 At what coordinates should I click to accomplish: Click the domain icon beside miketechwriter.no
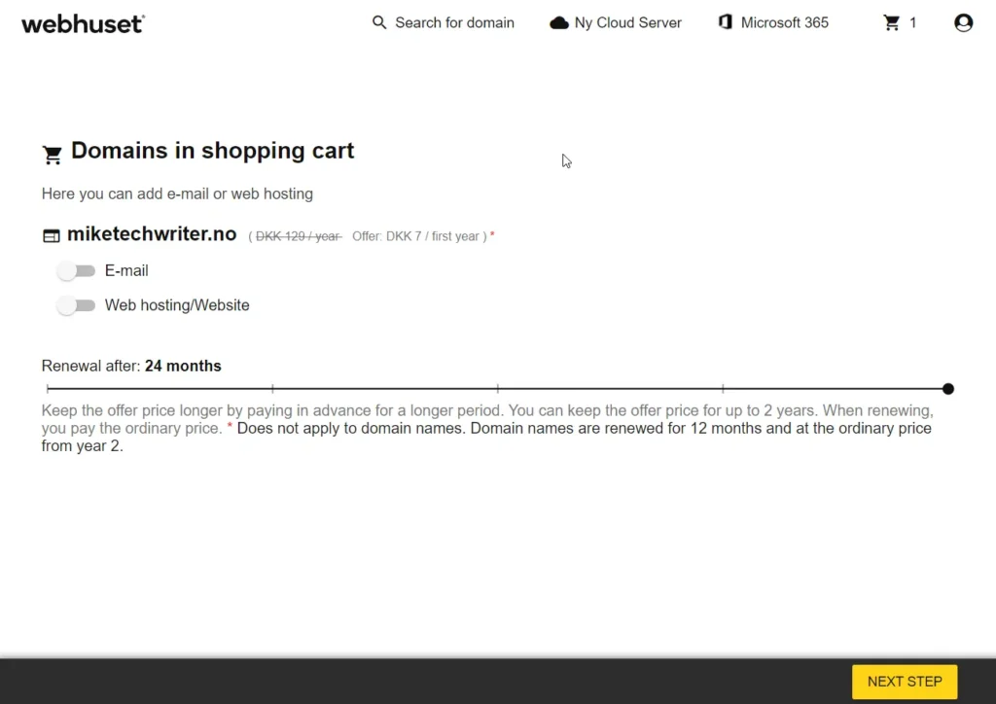point(51,235)
